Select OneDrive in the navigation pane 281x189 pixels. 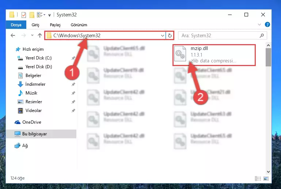click(31, 122)
